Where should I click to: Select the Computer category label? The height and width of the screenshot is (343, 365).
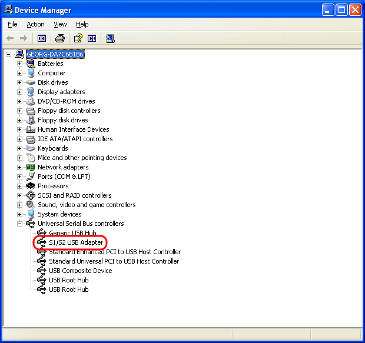(x=51, y=73)
